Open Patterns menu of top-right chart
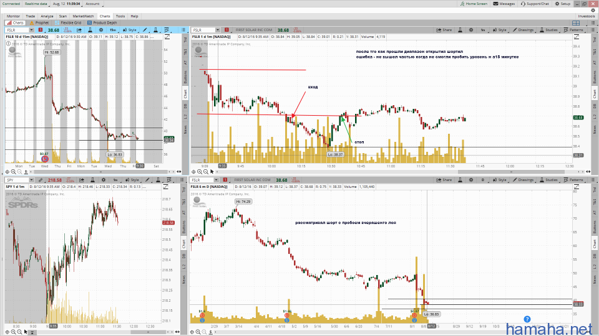599x336 pixels. click(x=574, y=30)
